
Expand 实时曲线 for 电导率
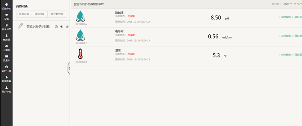(285, 36)
